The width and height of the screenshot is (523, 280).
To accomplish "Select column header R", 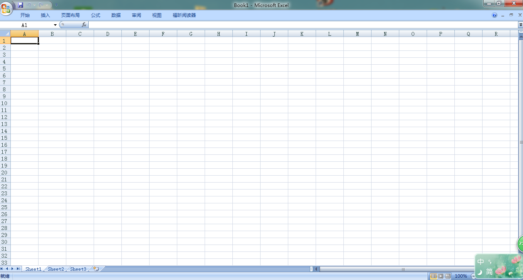I will 496,34.
